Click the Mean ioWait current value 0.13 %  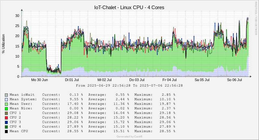[76, 95]
